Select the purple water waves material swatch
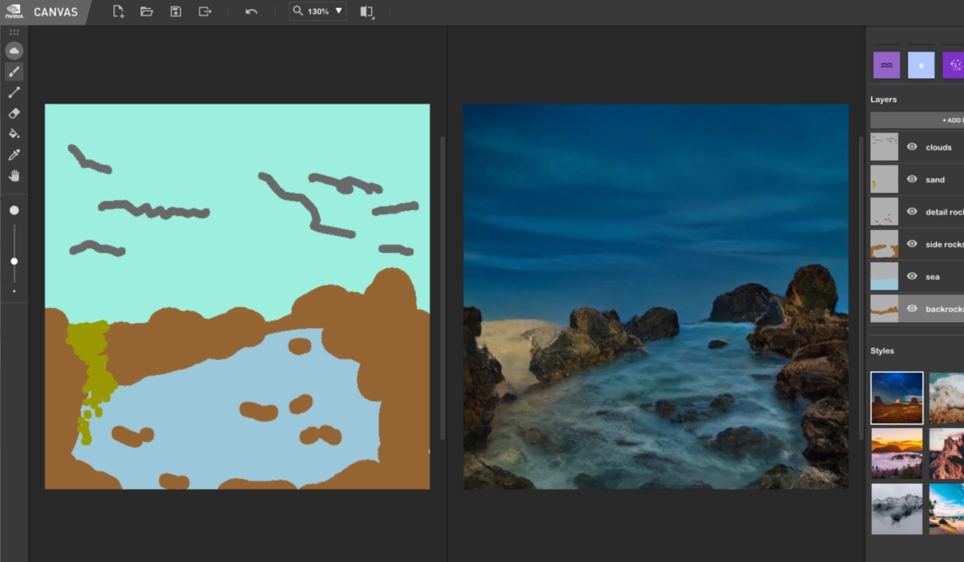The height and width of the screenshot is (562, 964). coord(886,65)
